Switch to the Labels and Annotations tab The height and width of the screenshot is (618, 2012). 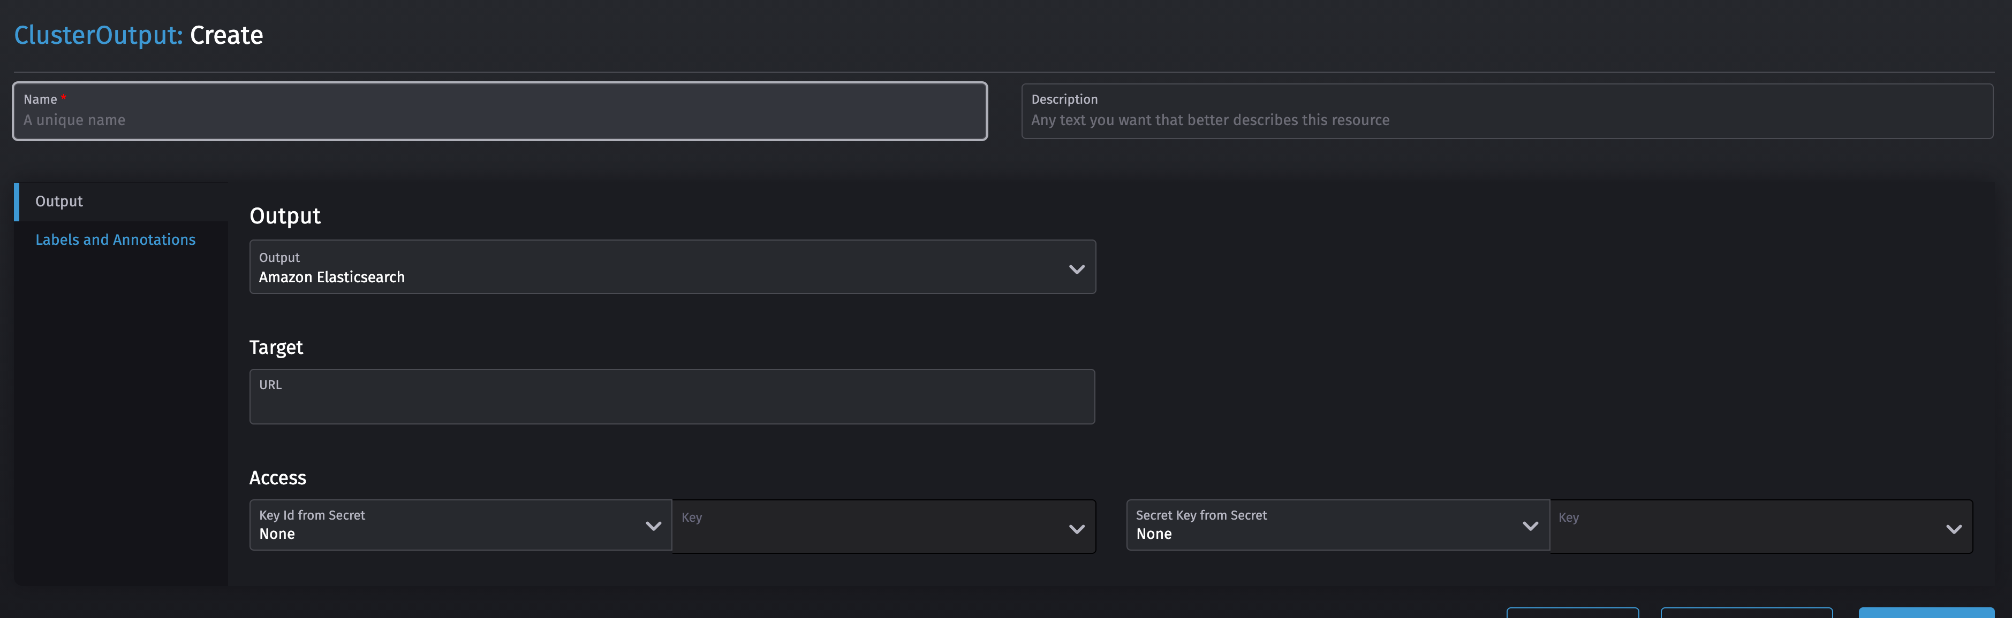coord(116,240)
